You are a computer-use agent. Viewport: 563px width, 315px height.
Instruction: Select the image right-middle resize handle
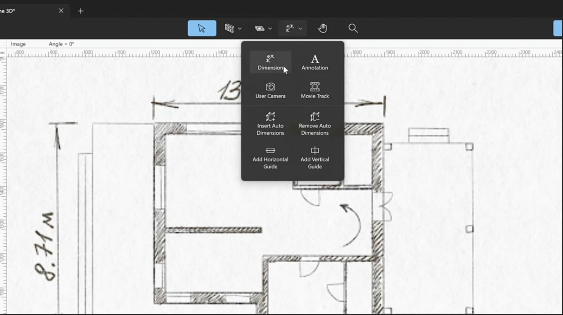tap(469, 229)
